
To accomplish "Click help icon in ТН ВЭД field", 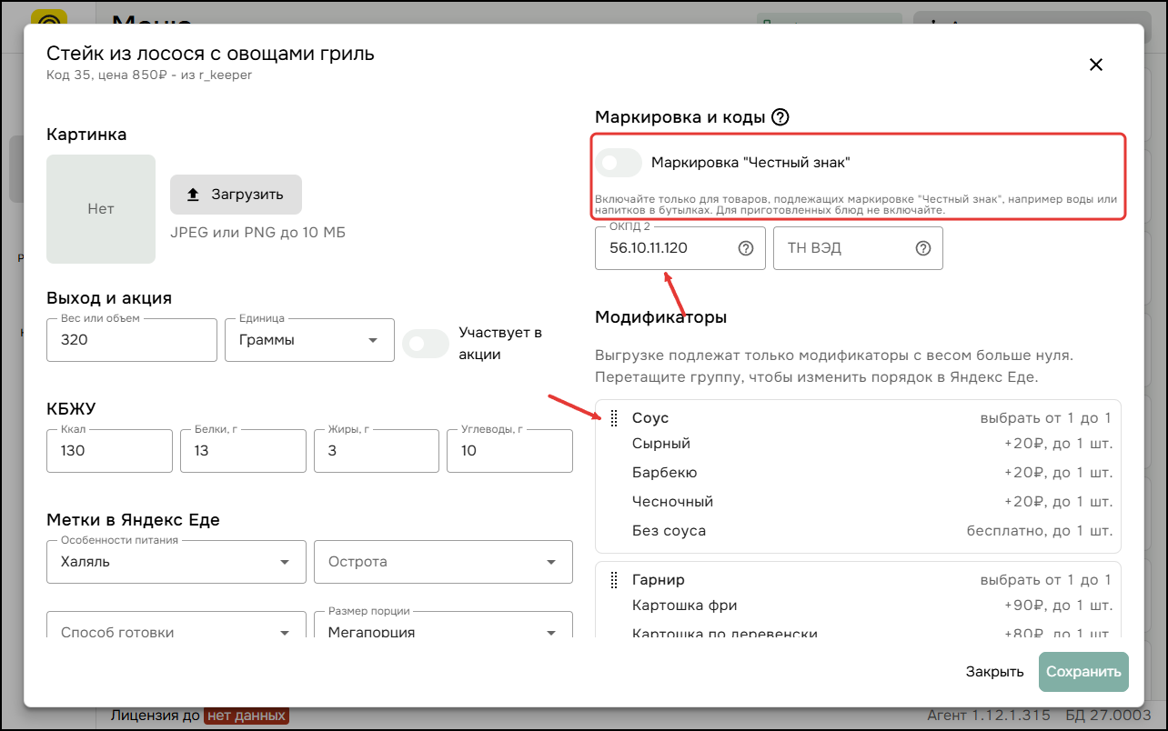I will 923,248.
